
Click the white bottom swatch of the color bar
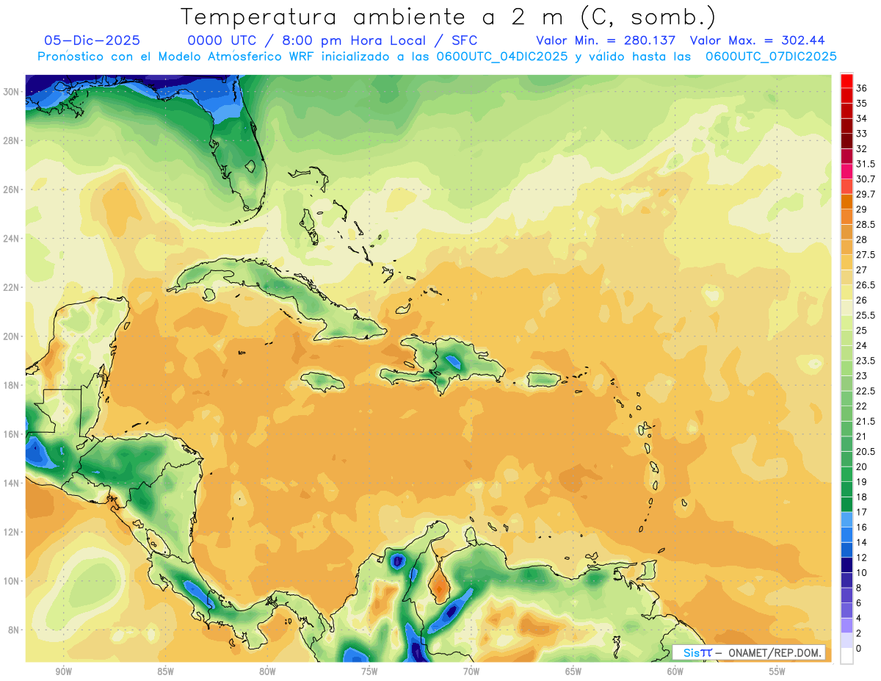pos(846,656)
